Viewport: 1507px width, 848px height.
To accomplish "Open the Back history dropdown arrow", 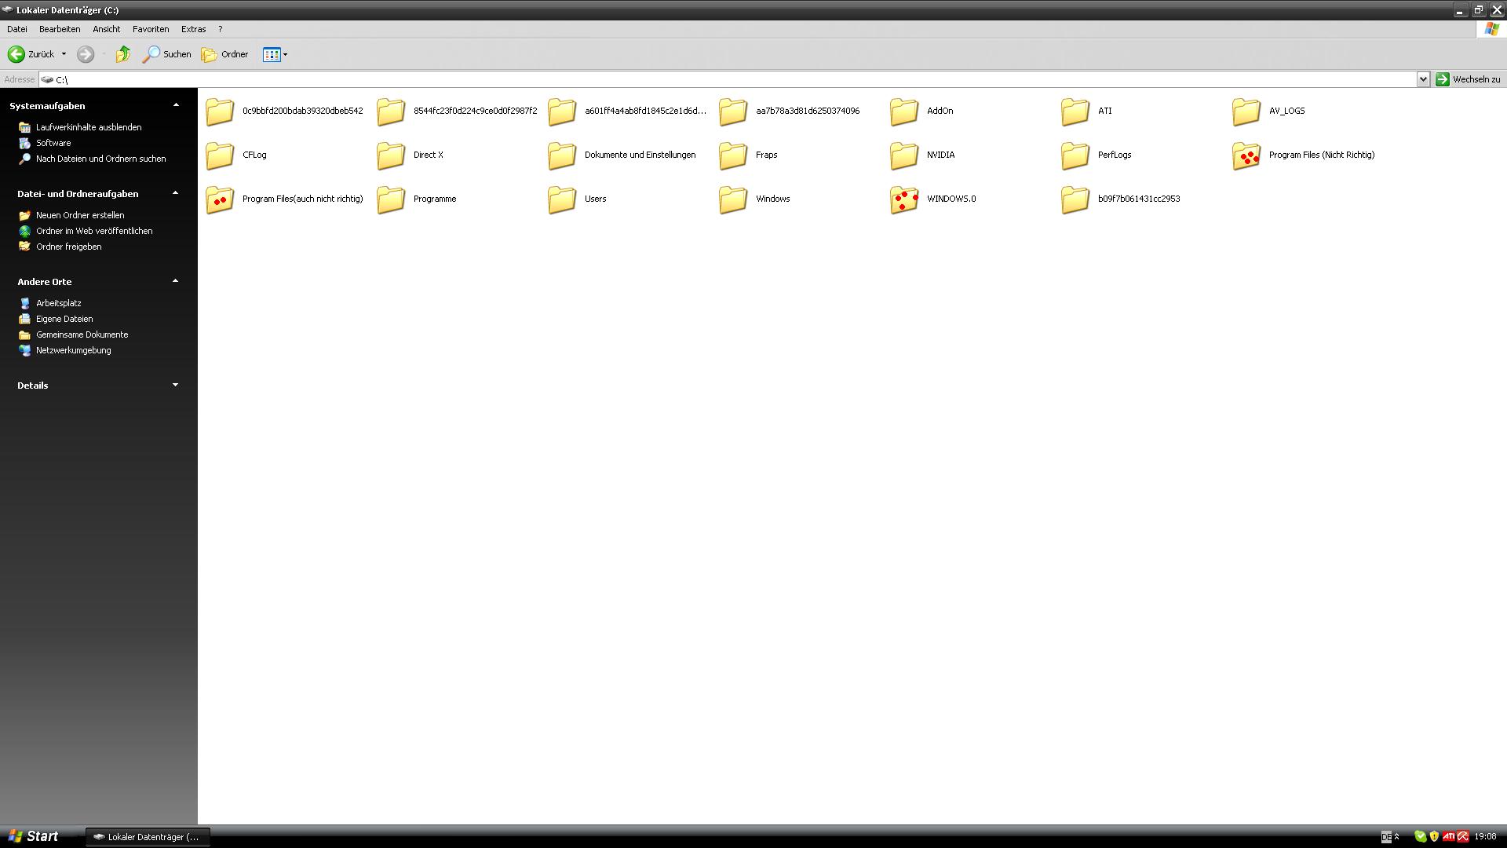I will tap(64, 54).
